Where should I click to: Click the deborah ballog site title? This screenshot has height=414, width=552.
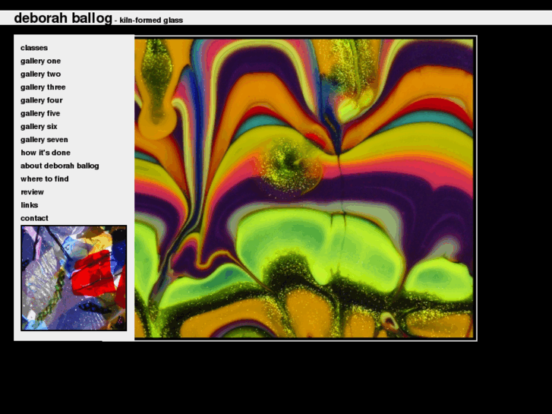(x=63, y=18)
